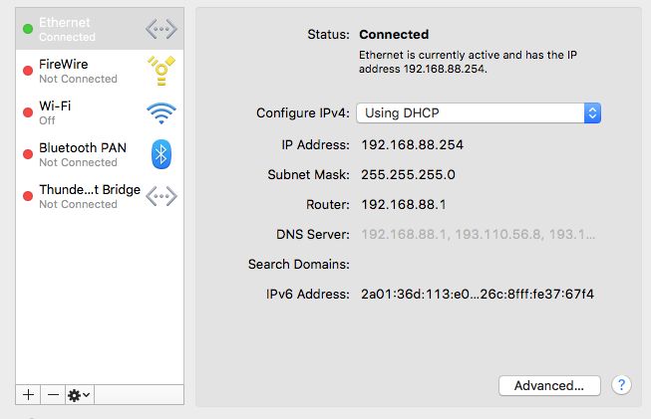Viewport: 651px width, 419px height.
Task: Remove the selected network service
Action: (53, 394)
